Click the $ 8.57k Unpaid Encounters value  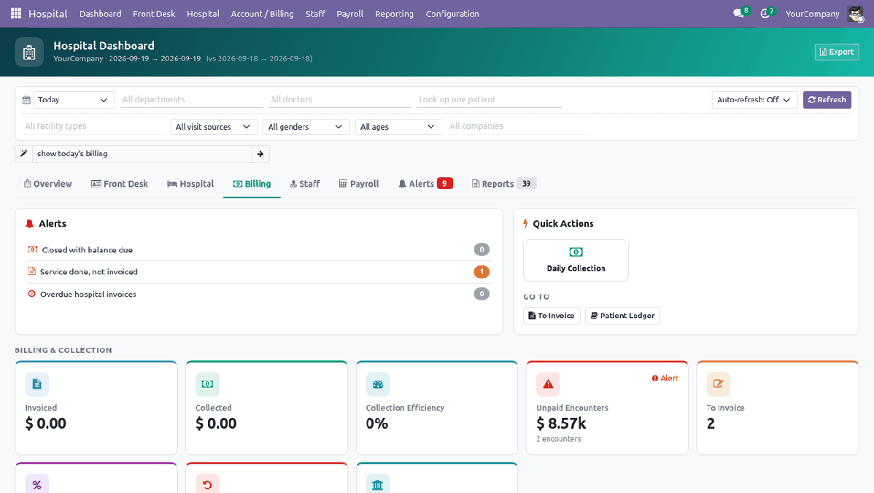(561, 424)
